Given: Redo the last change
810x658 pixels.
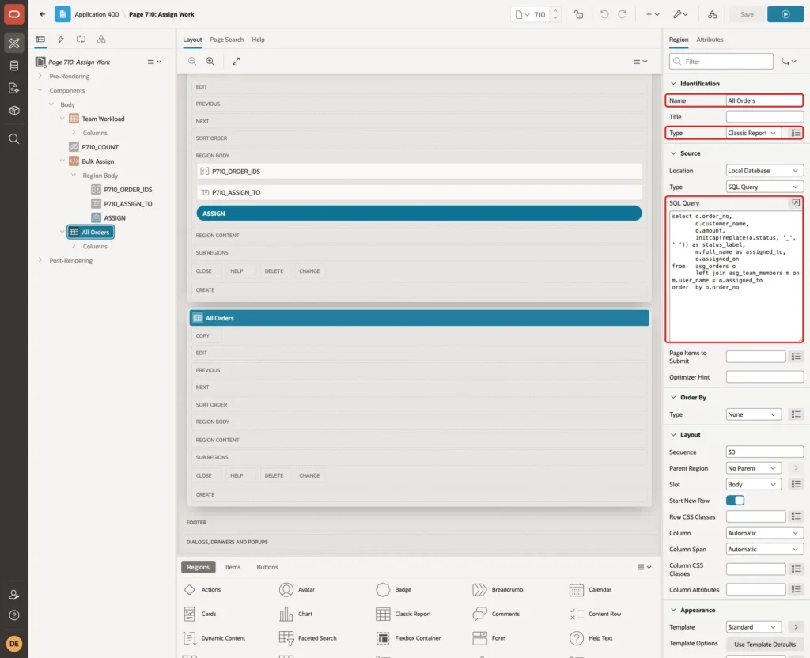Looking at the screenshot, I should [x=622, y=14].
